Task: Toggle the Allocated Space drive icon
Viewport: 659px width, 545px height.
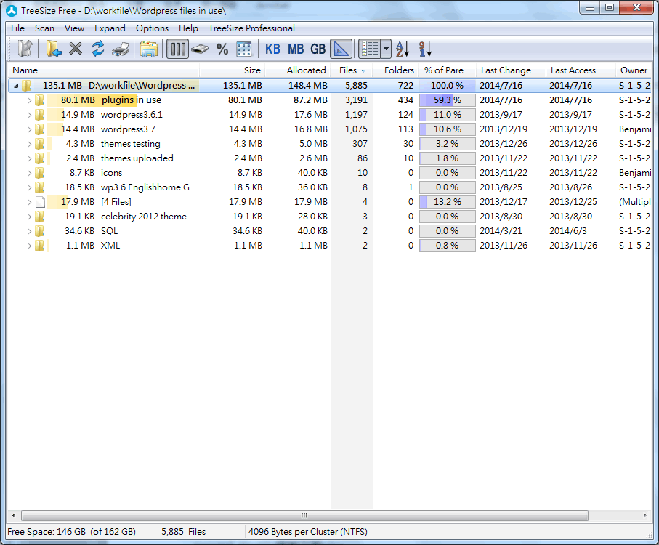Action: (x=200, y=49)
